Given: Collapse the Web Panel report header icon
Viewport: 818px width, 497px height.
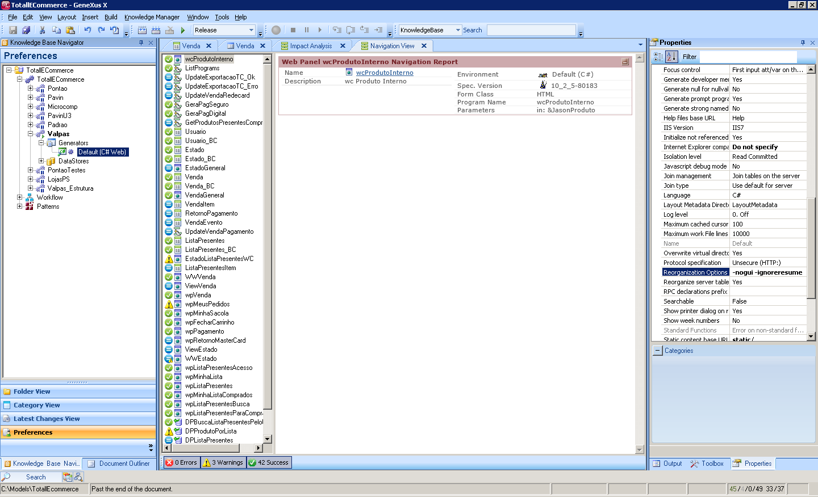Looking at the screenshot, I should pos(625,62).
